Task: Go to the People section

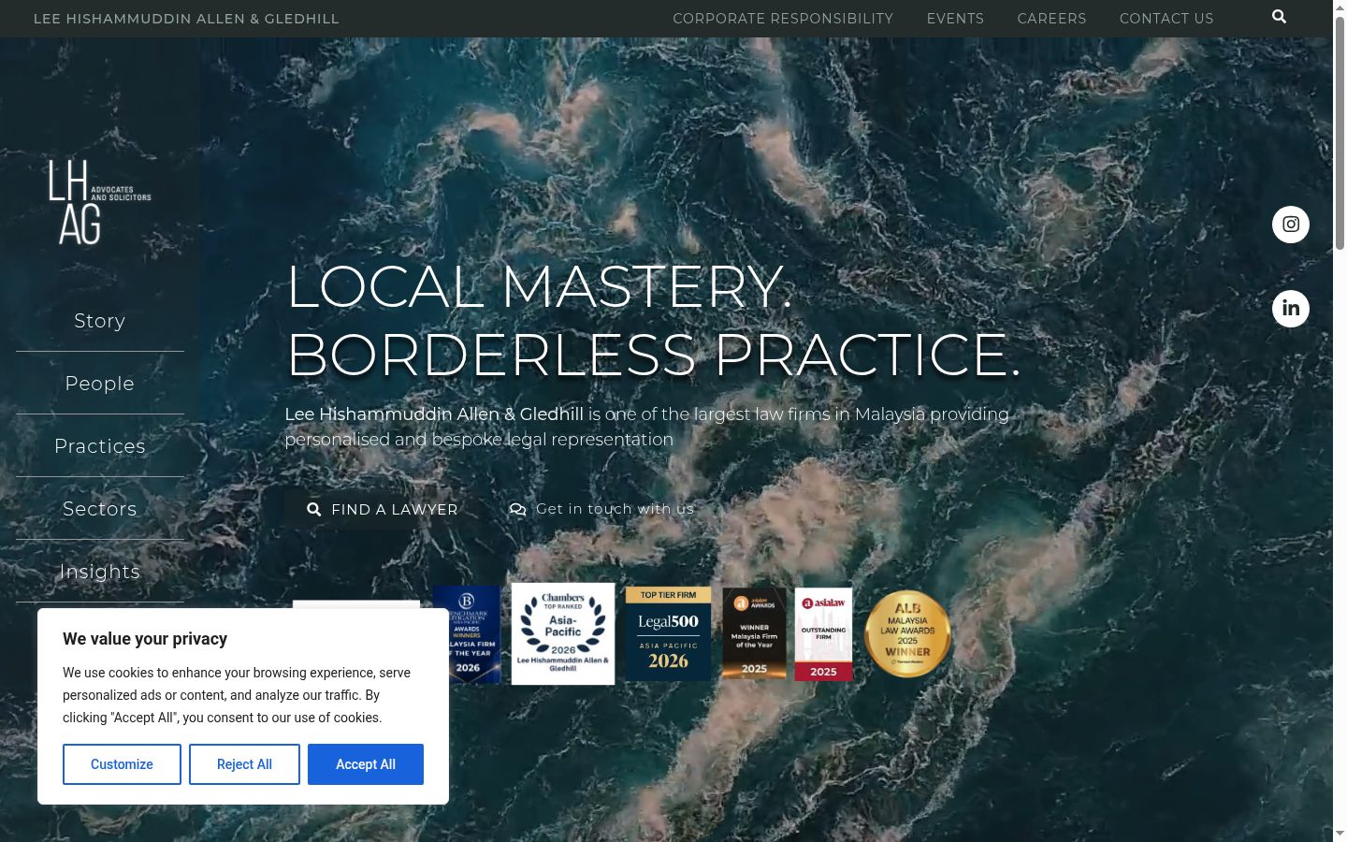Action: point(100,384)
